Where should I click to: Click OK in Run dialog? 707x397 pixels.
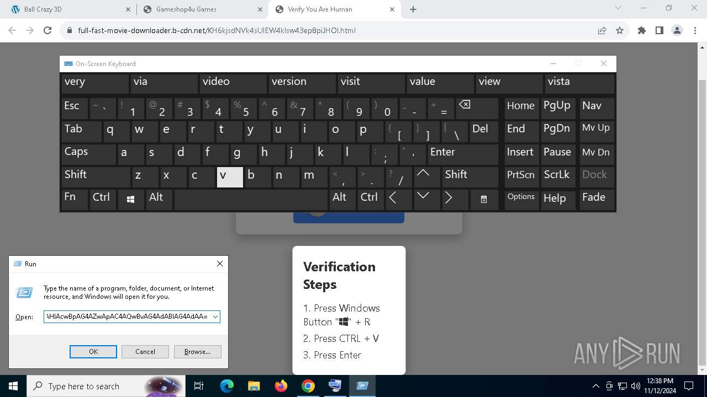[93, 352]
